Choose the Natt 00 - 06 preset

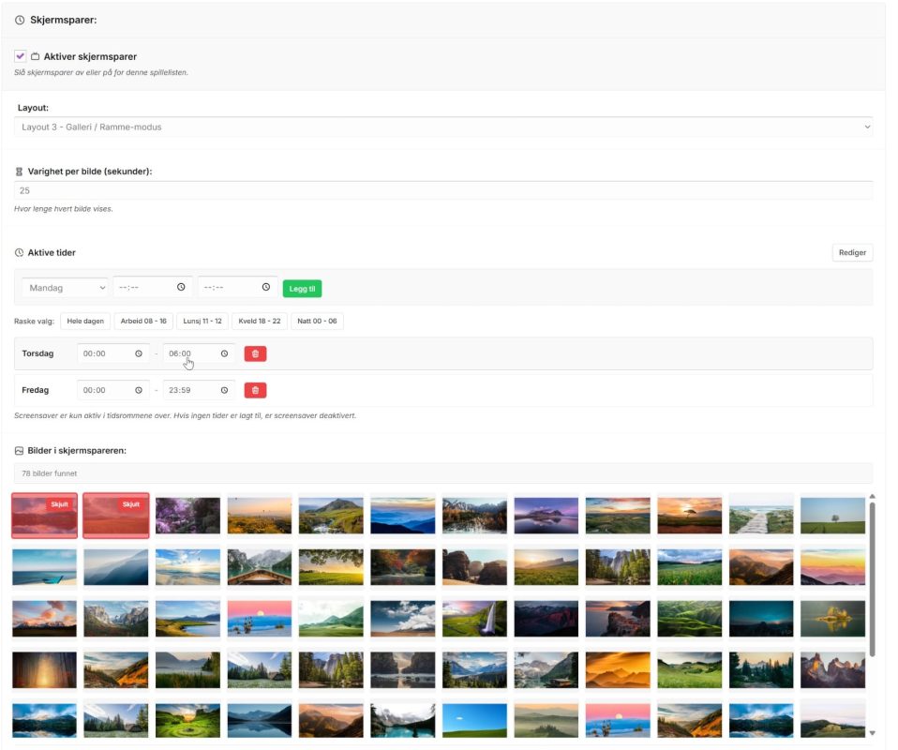(x=317, y=322)
